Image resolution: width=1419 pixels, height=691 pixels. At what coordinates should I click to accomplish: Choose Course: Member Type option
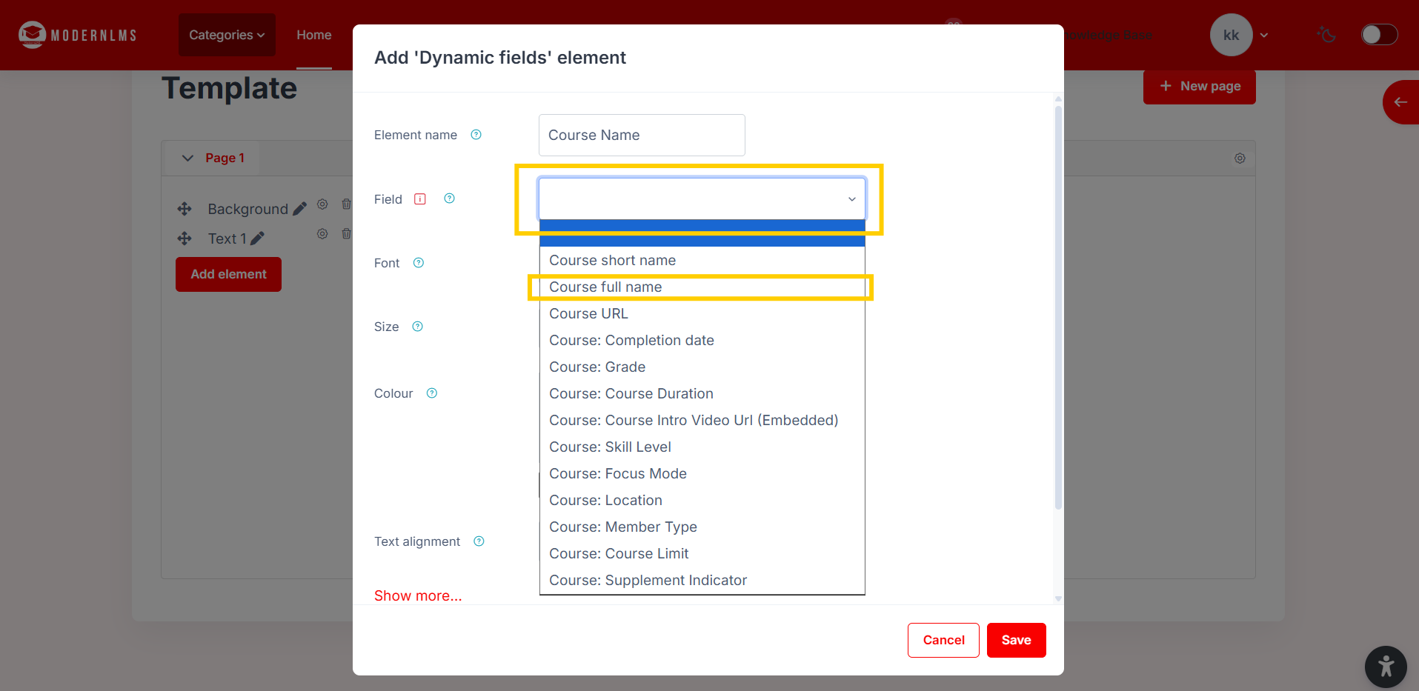pyautogui.click(x=702, y=527)
